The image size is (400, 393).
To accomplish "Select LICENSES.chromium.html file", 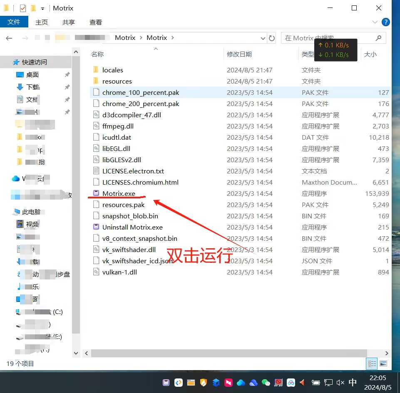I will pos(140,182).
